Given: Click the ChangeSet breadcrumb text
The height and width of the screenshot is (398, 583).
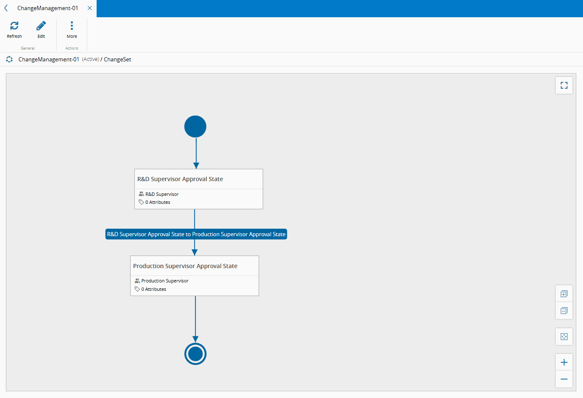Looking at the screenshot, I should click(118, 59).
